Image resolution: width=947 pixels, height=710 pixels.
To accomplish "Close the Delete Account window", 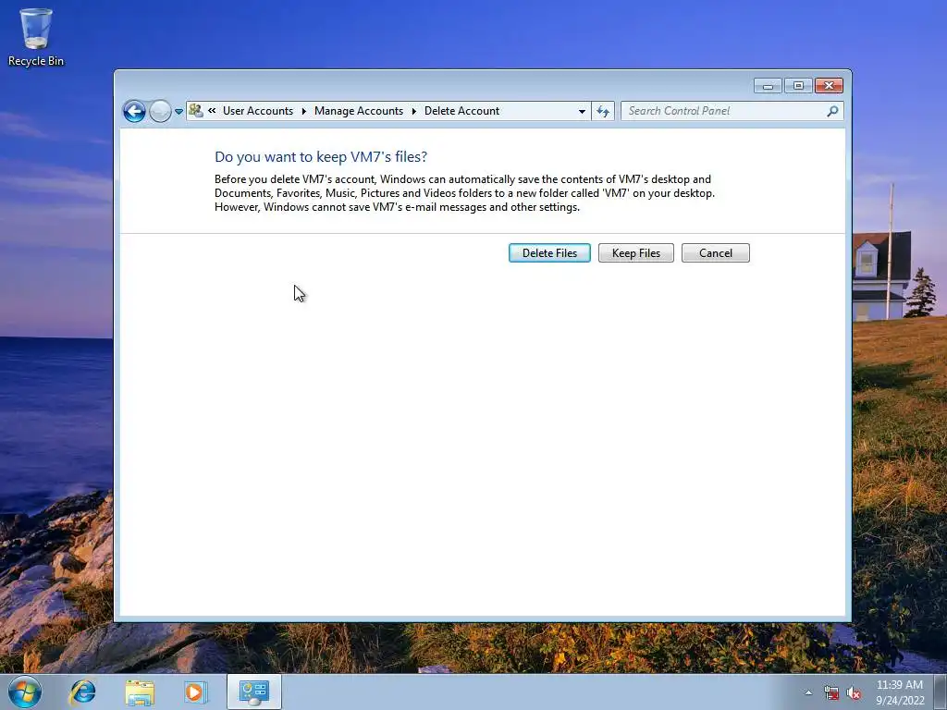I will [829, 86].
